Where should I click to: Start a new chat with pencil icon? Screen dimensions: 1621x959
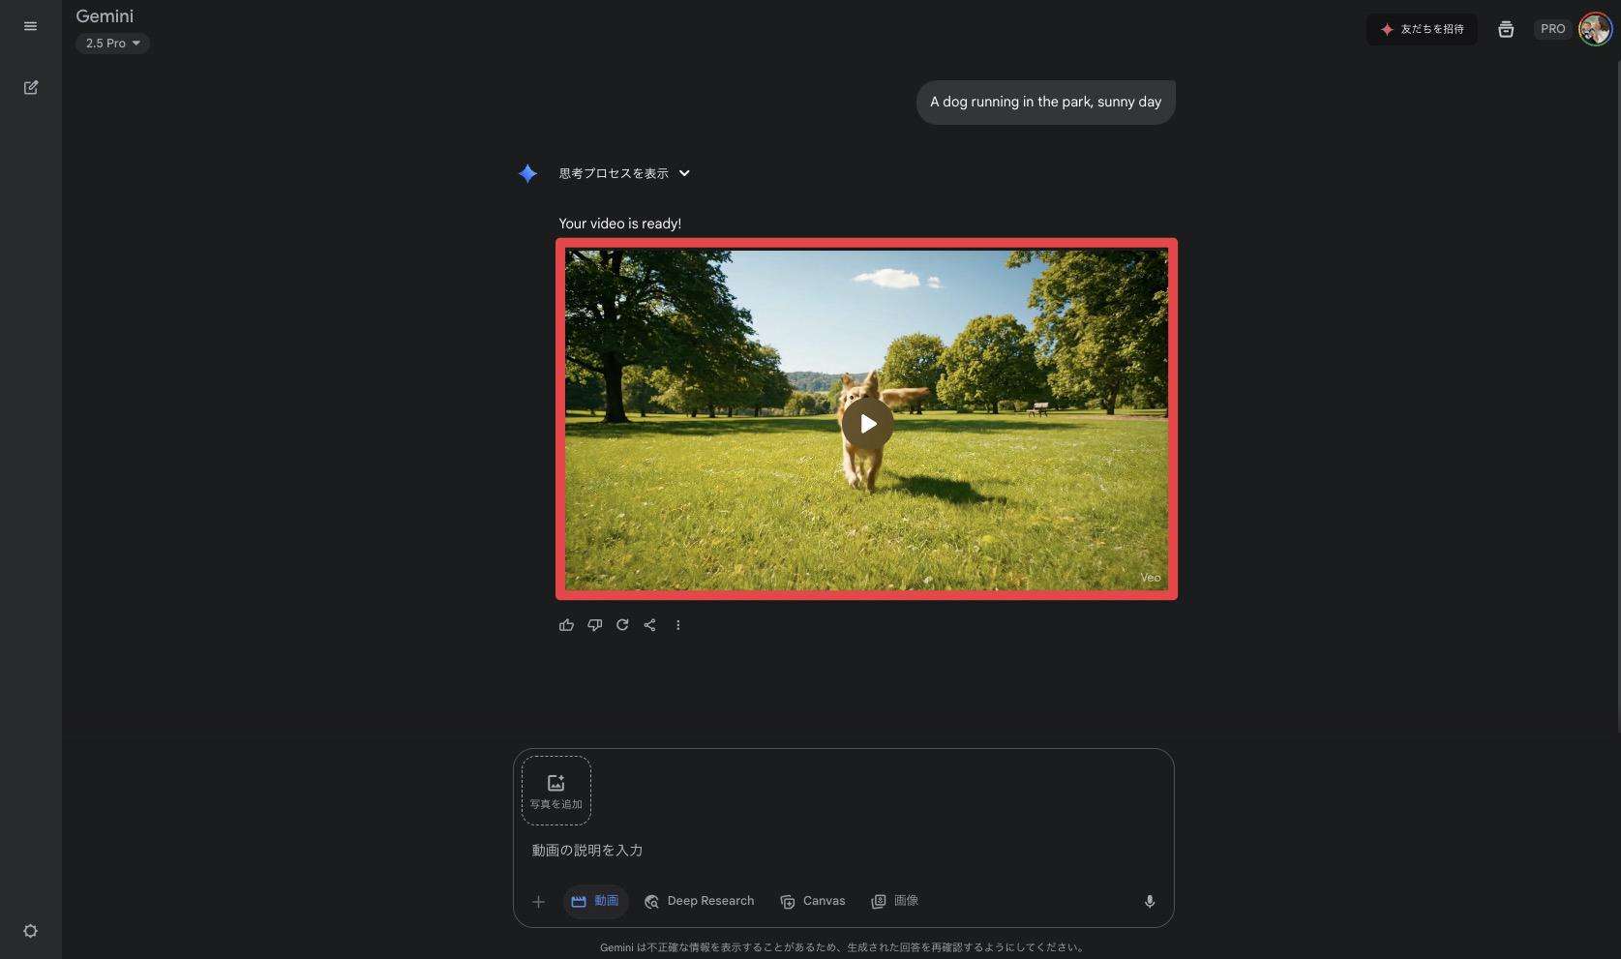(30, 87)
